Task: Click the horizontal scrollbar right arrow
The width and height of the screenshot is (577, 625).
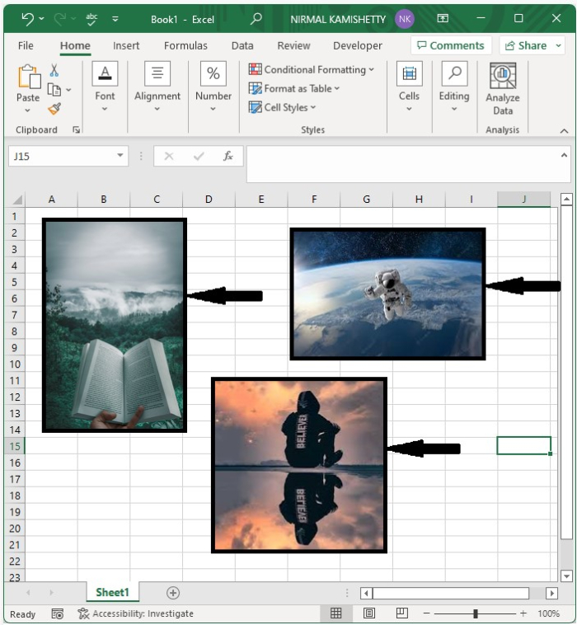Action: click(x=551, y=593)
